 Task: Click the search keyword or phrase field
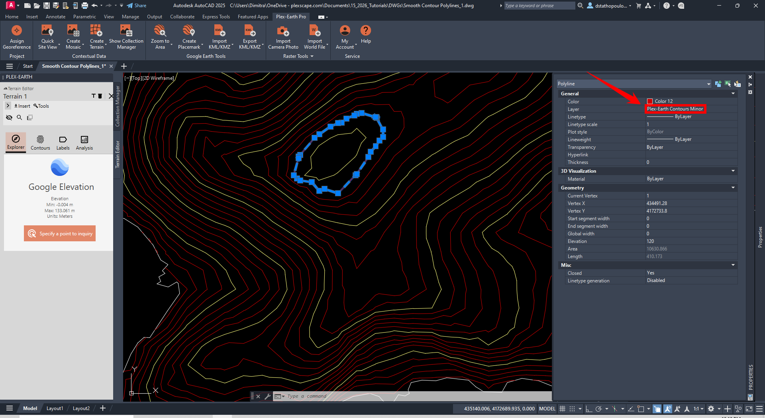539,6
